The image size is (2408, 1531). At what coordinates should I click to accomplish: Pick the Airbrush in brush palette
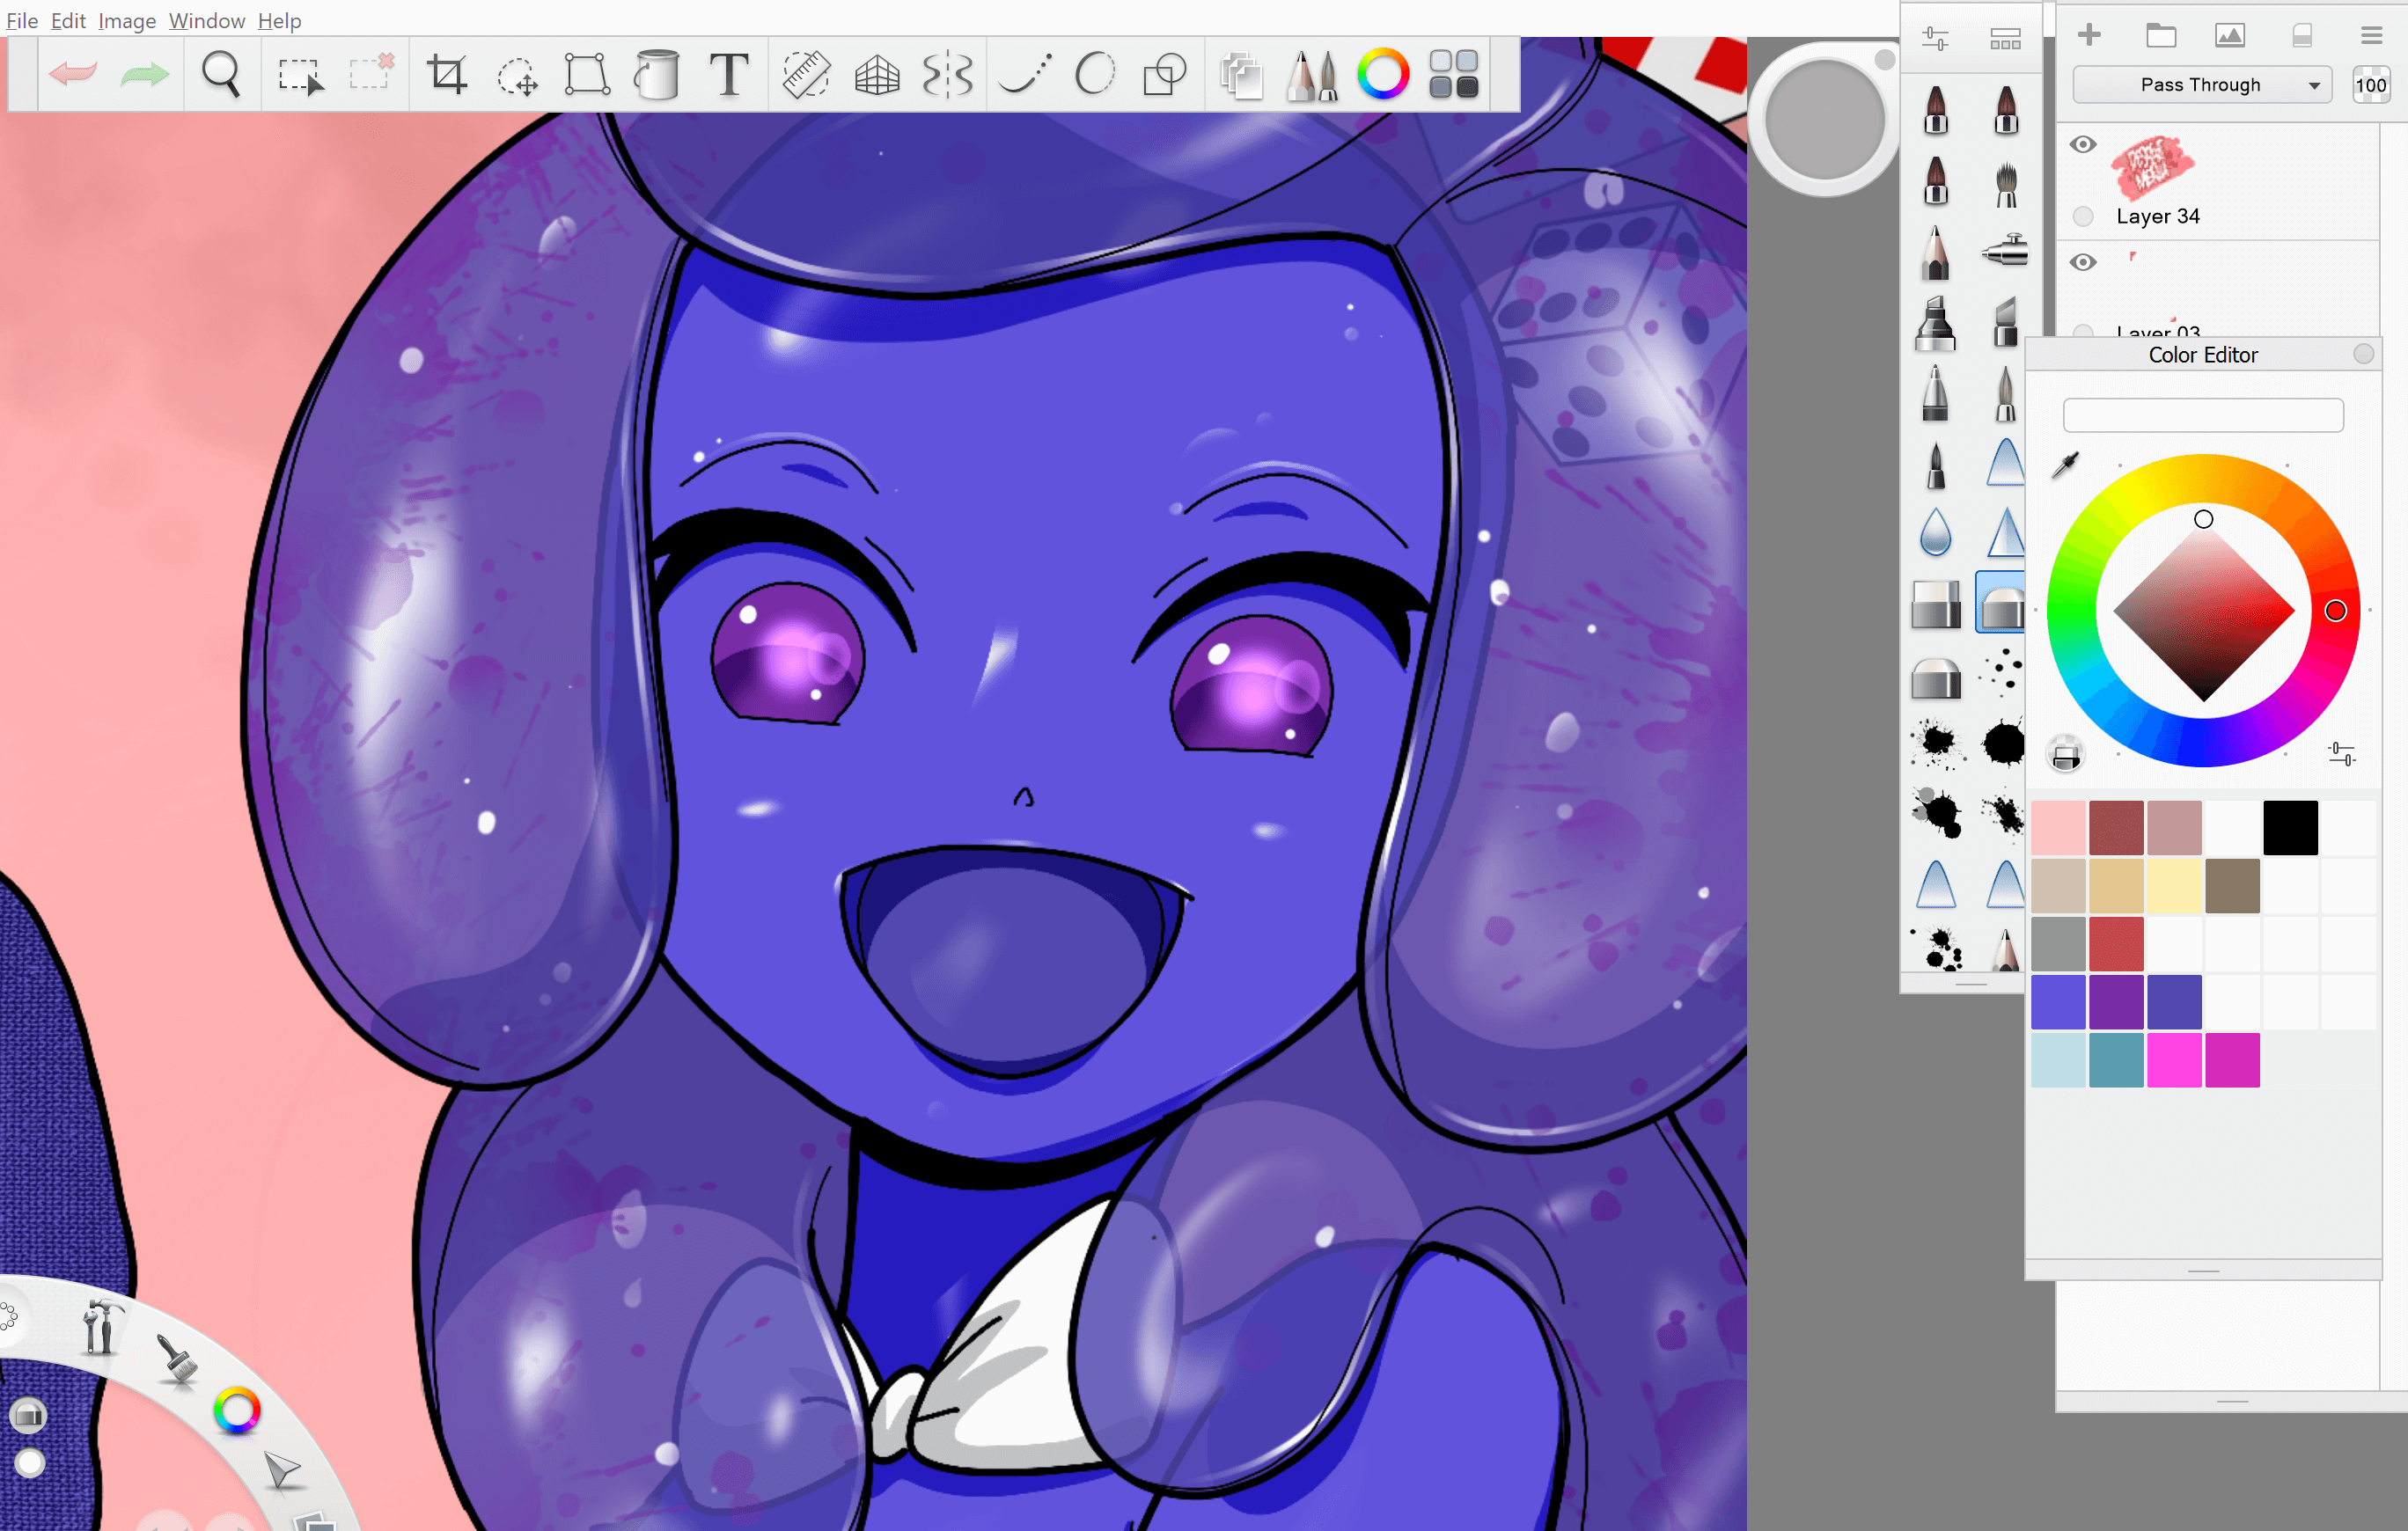(2005, 250)
